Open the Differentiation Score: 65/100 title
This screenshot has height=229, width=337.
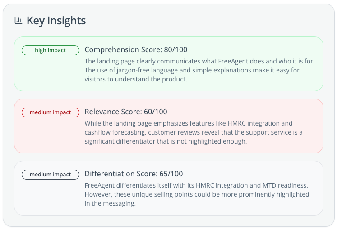pyautogui.click(x=134, y=174)
